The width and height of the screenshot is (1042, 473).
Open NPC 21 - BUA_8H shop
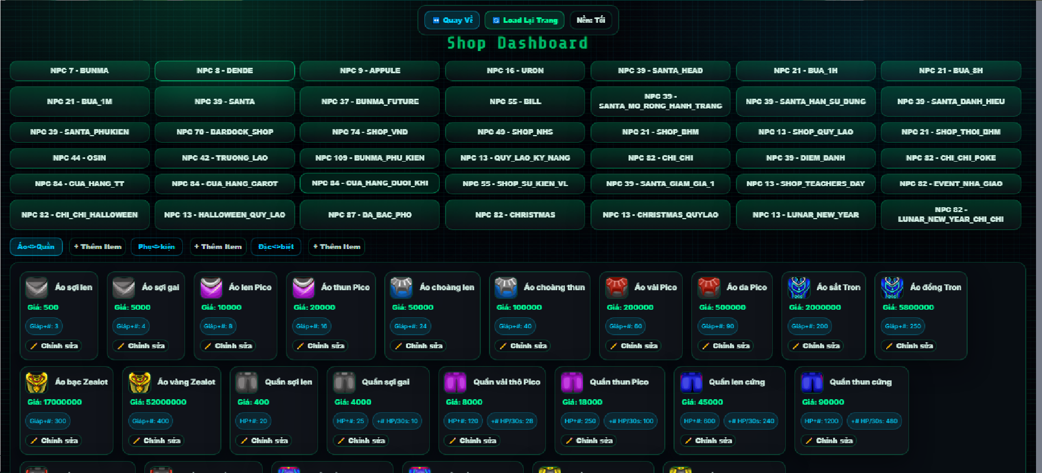pyautogui.click(x=951, y=71)
